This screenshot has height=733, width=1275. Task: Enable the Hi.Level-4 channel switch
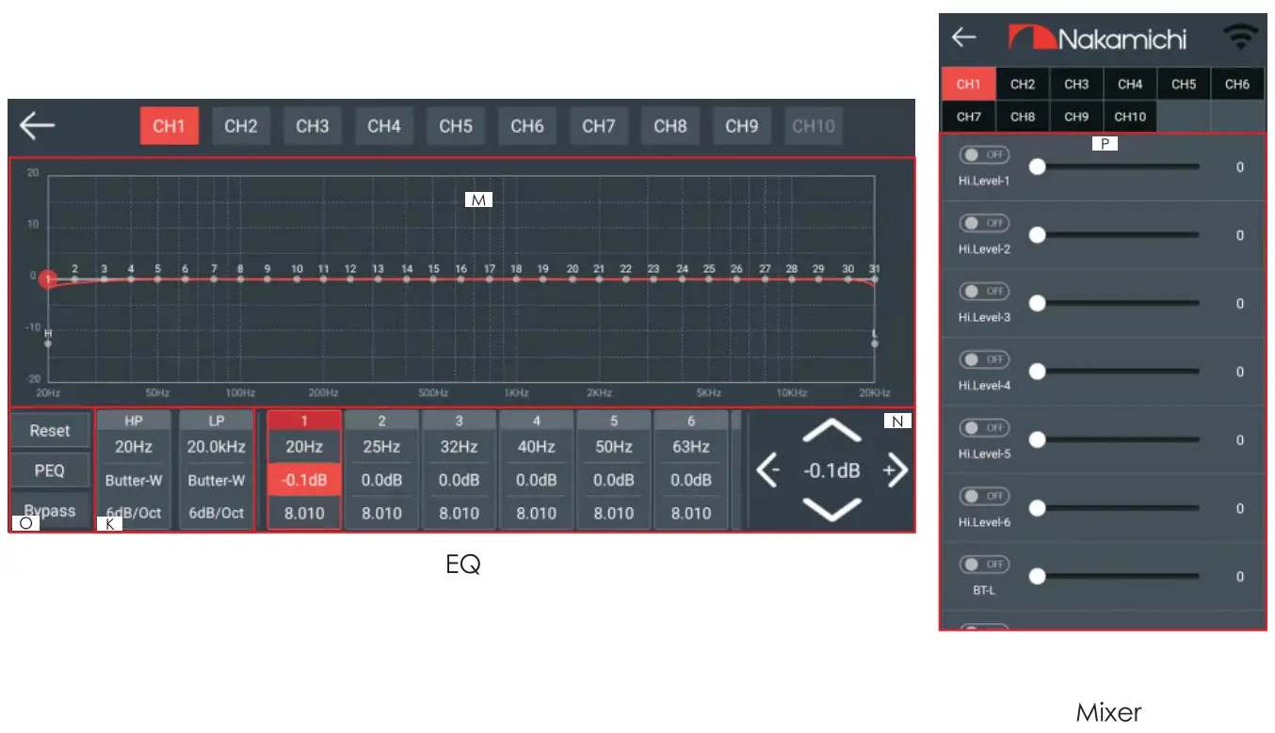point(983,359)
